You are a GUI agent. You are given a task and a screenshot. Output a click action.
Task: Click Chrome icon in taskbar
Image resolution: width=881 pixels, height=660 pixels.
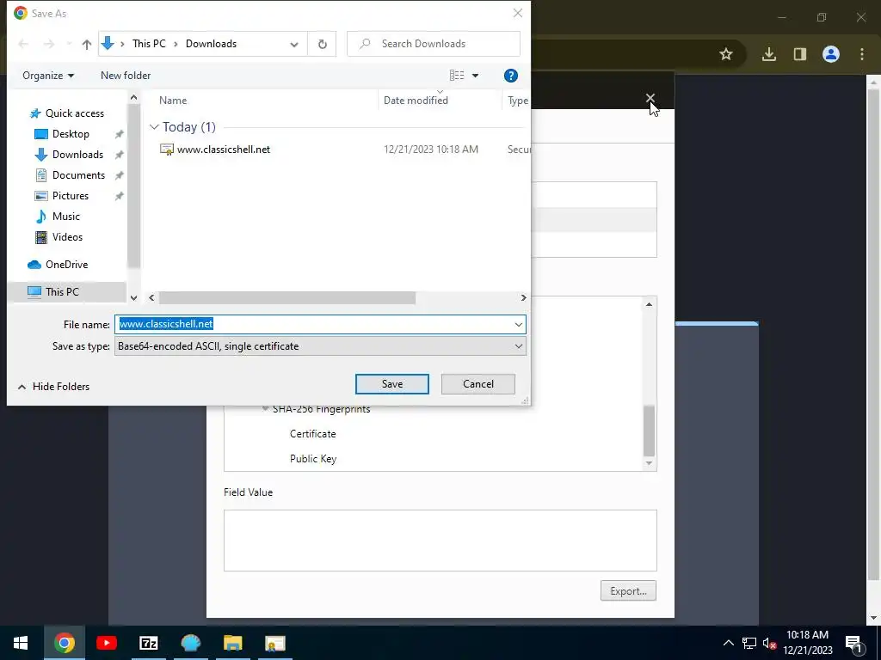tap(64, 643)
